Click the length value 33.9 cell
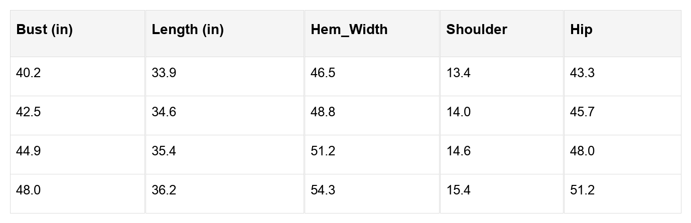This screenshot has height=223, width=691. click(x=225, y=77)
